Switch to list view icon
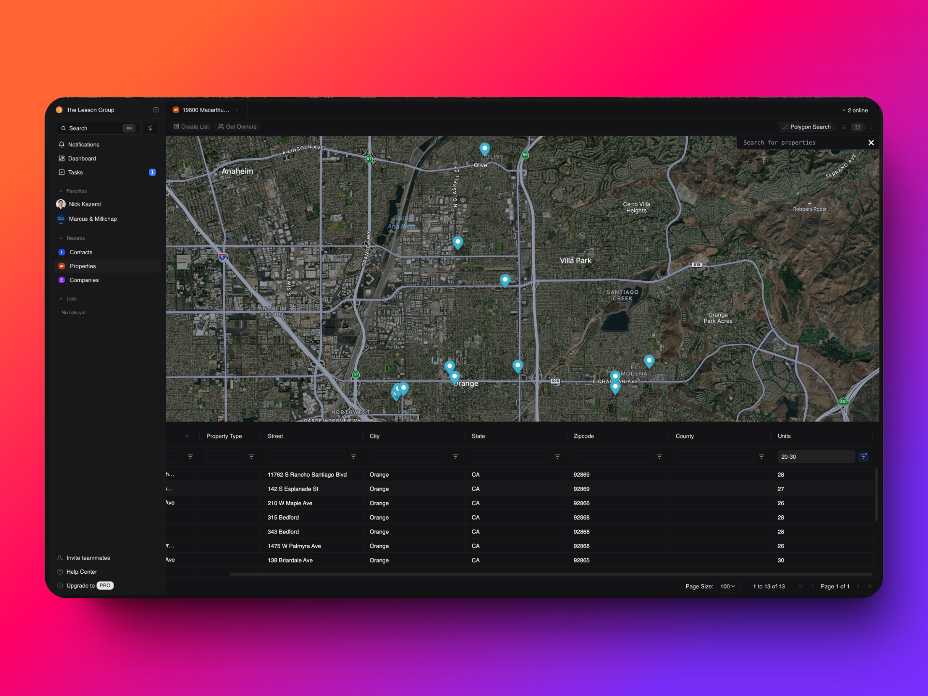Viewport: 928px width, 696px height. (844, 127)
